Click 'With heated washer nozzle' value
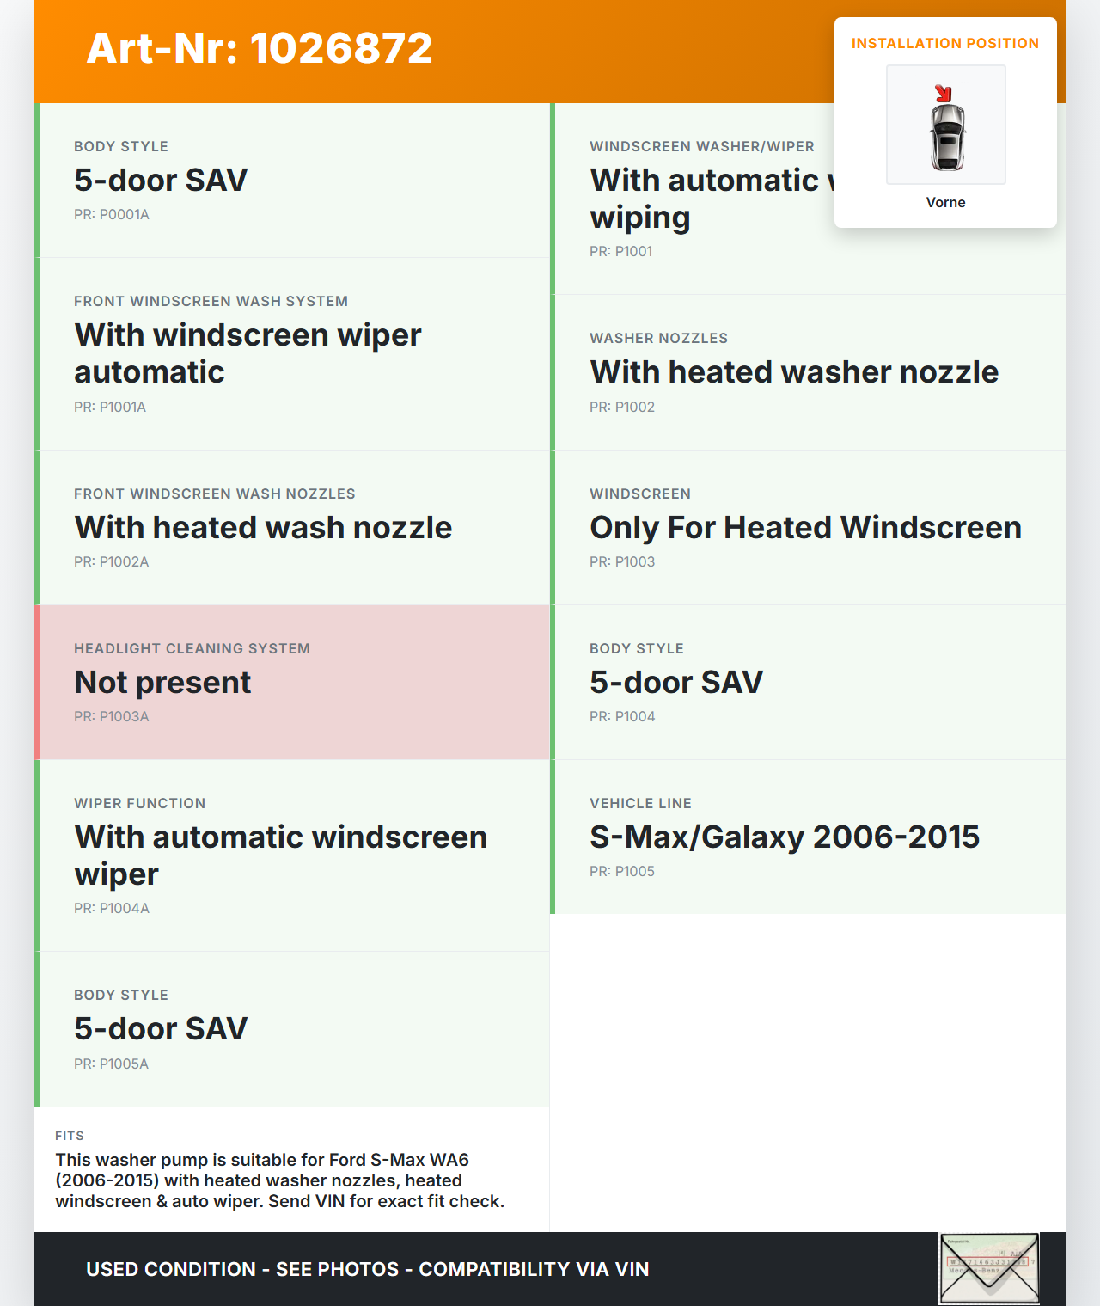1100x1306 pixels. coord(794,371)
